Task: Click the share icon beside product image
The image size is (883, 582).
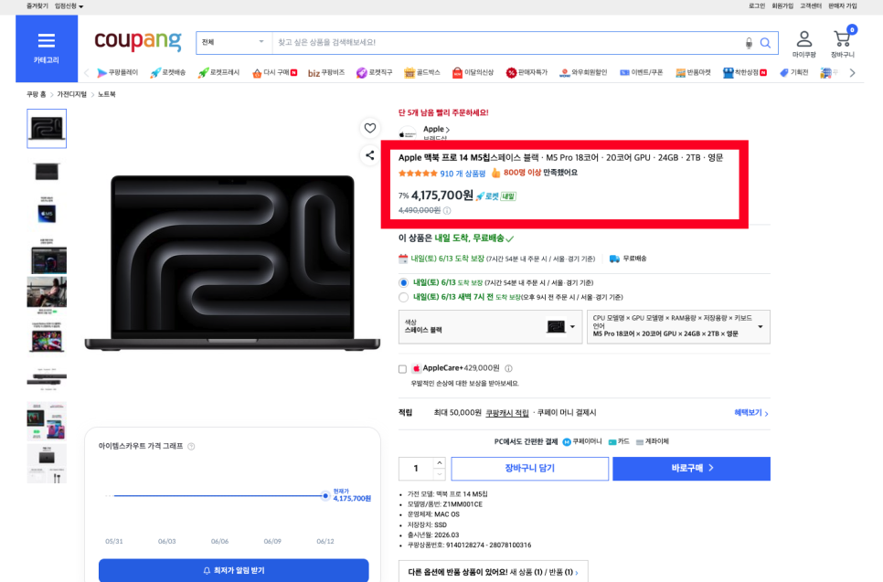Action: (370, 155)
